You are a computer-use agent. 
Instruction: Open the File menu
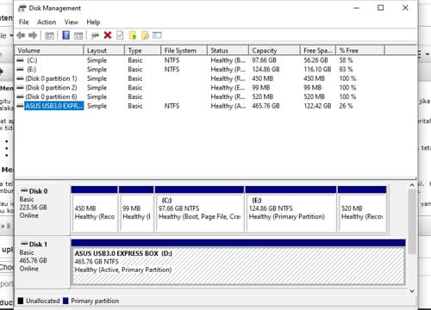tap(24, 22)
